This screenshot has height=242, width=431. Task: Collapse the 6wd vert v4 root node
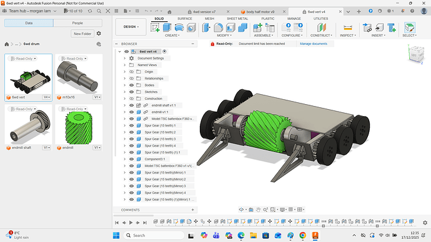click(x=119, y=51)
